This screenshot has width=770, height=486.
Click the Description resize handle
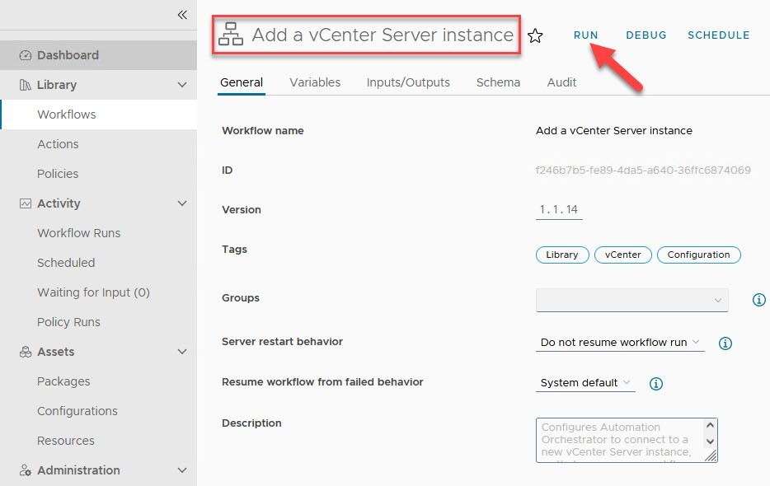click(711, 456)
